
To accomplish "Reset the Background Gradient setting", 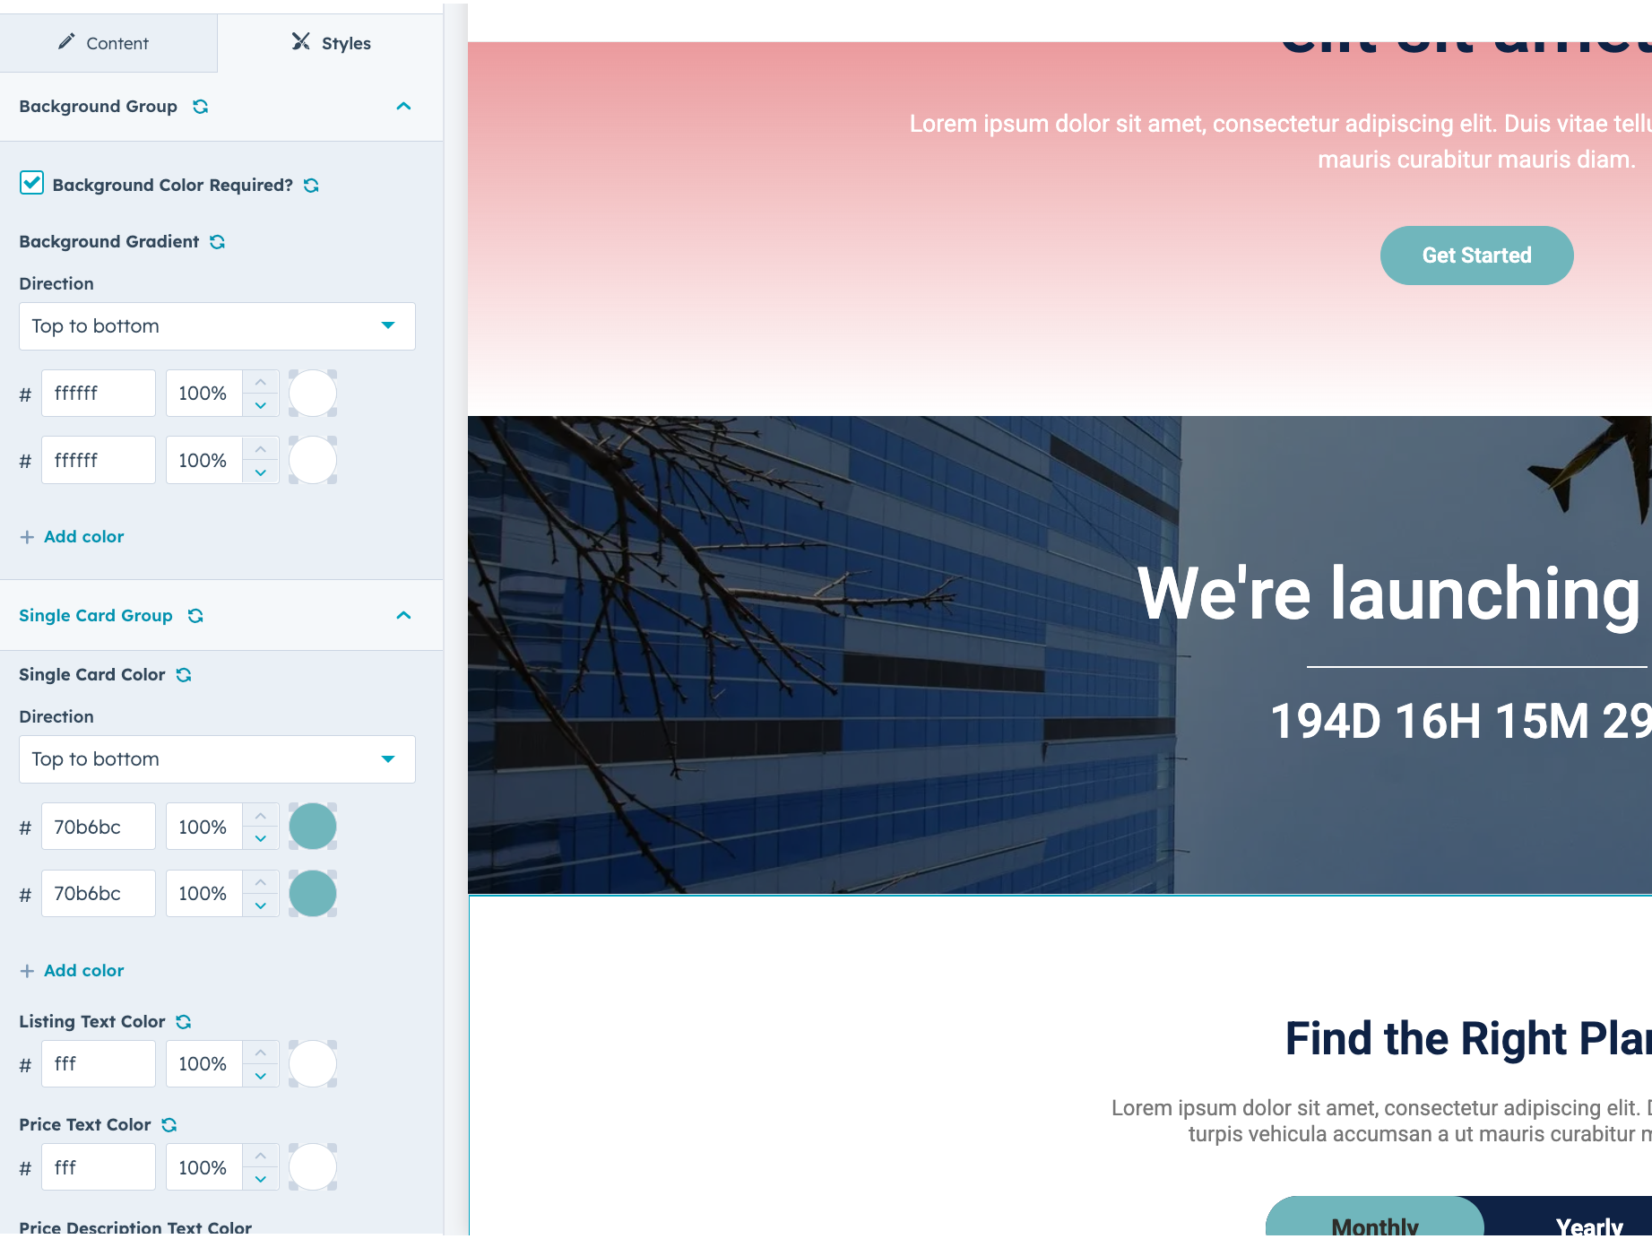I will click(217, 241).
